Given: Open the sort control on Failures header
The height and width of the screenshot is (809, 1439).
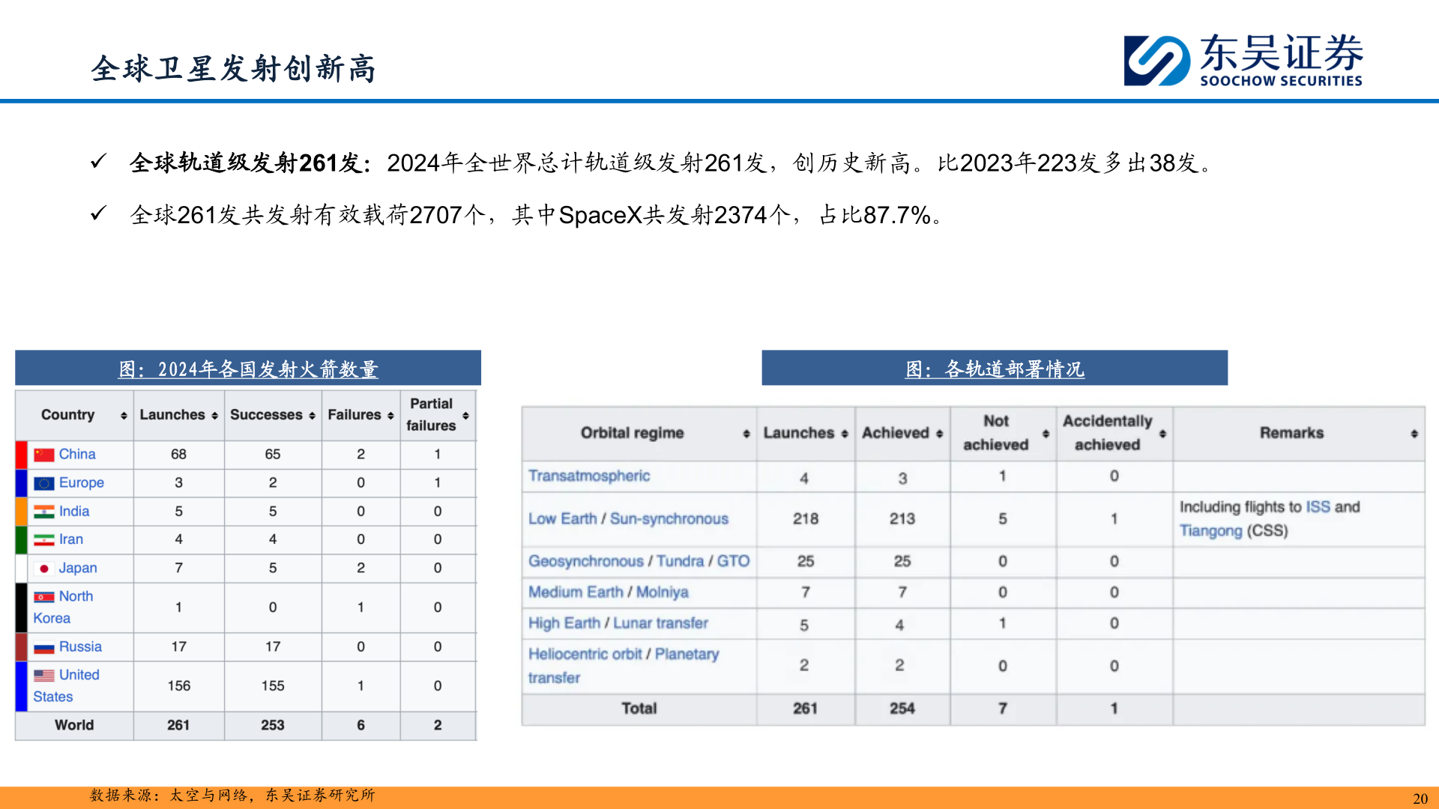Looking at the screenshot, I should [390, 414].
